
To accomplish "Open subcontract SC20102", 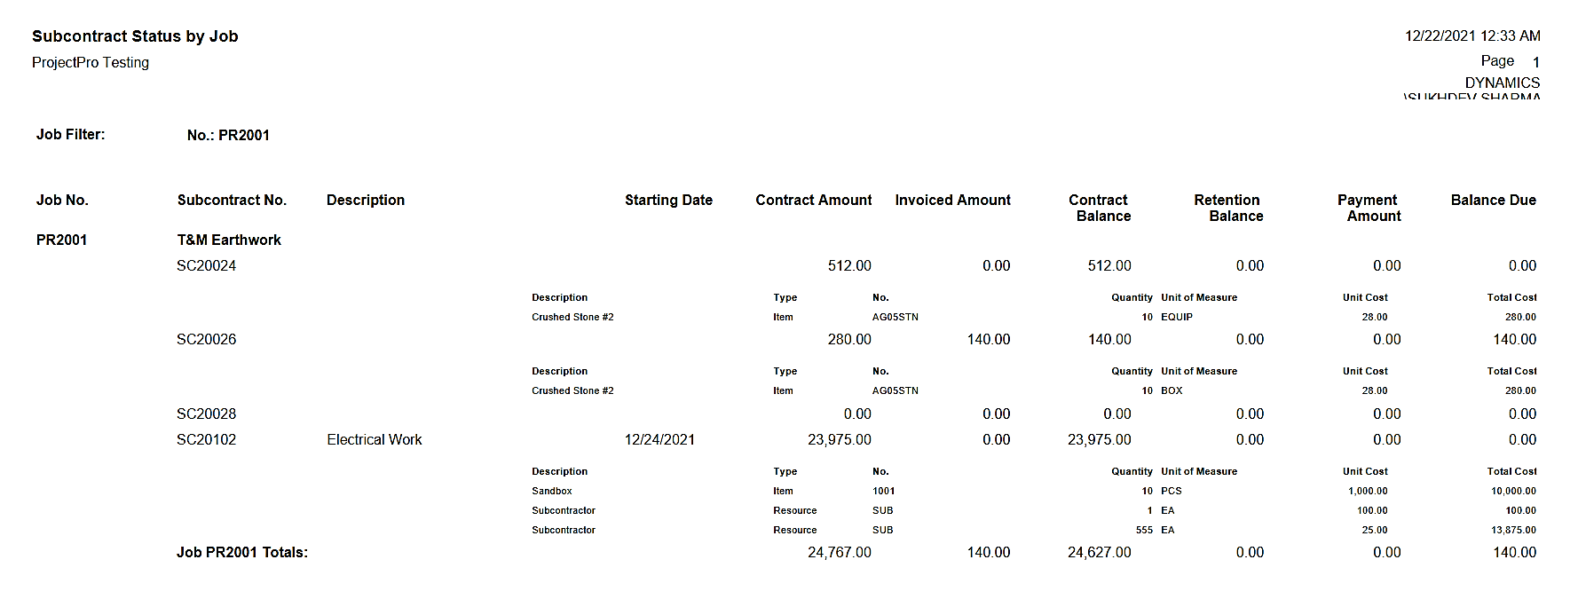I will point(206,439).
